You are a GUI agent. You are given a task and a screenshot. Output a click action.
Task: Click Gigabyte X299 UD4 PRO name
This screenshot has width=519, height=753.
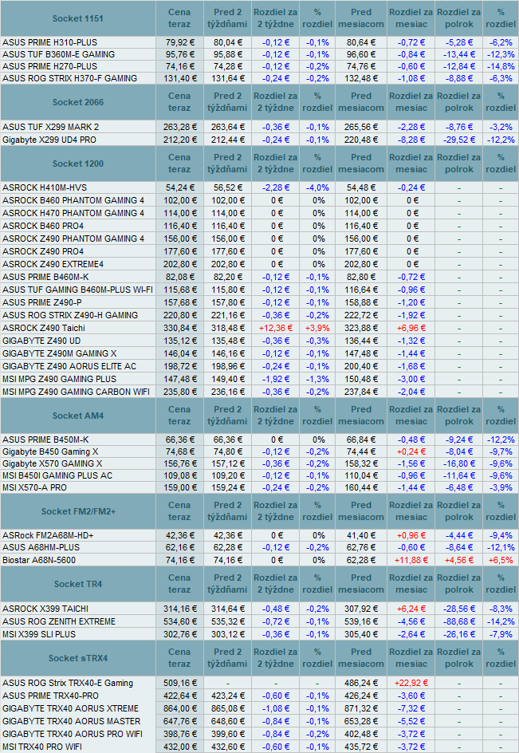[49, 140]
